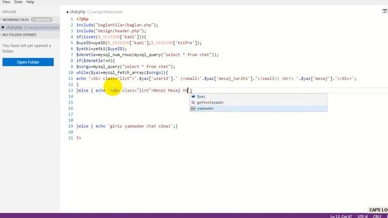The width and height of the screenshot is (388, 218).
Task: Click the while($yaz=mysql_fetch_array) line
Action: tap(122, 73)
